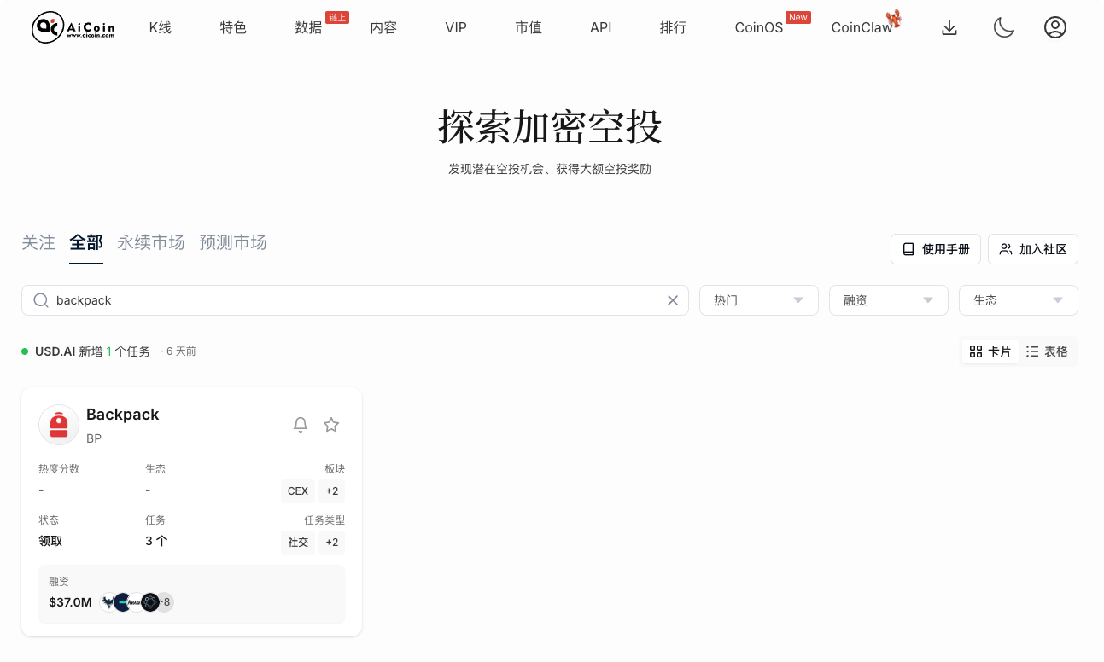Switch view to 卡片 card mode
1104x662 pixels.
coord(990,351)
